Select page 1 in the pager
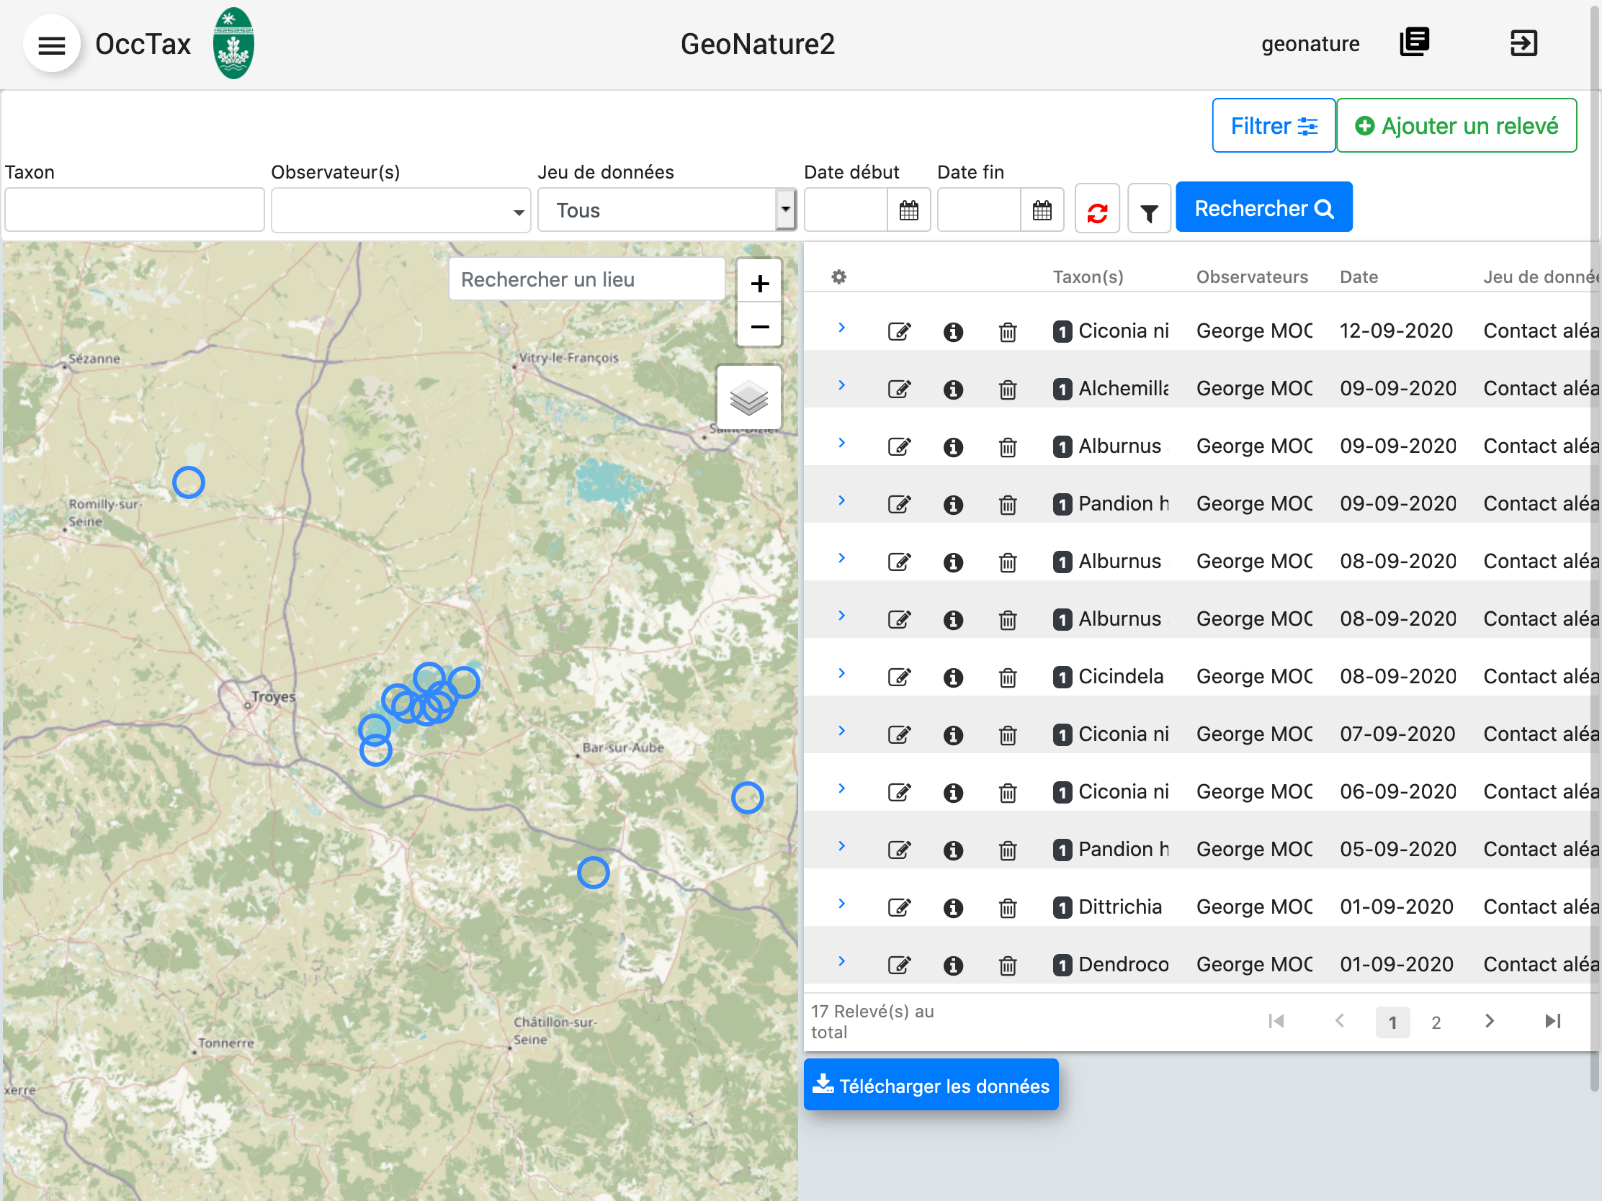The width and height of the screenshot is (1602, 1201). tap(1392, 1022)
